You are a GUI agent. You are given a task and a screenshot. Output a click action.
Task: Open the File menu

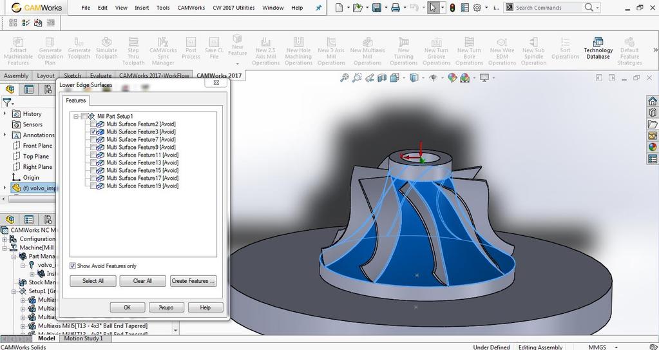click(86, 8)
